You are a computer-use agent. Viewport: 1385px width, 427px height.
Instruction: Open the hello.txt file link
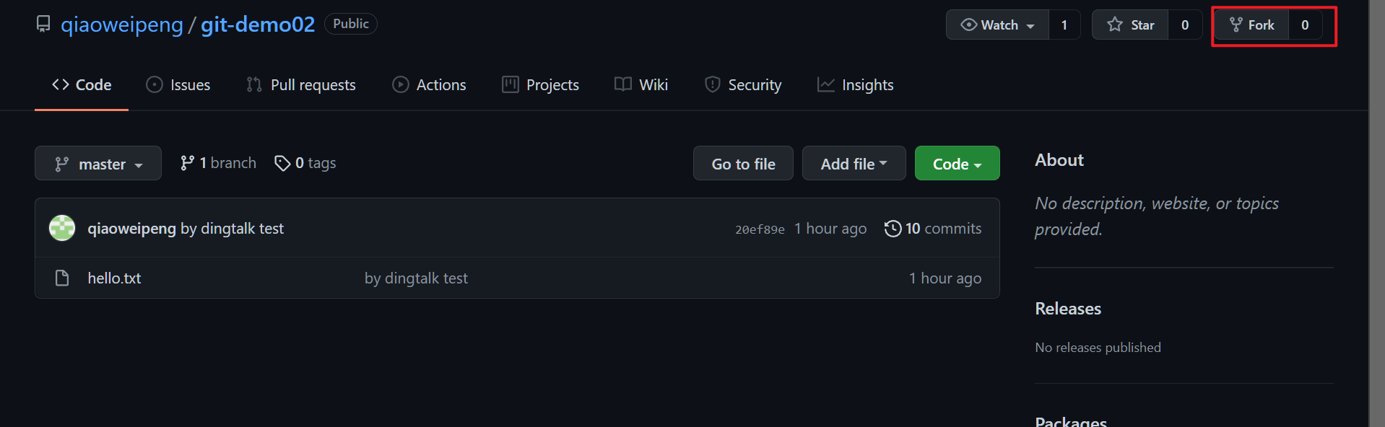click(x=114, y=278)
